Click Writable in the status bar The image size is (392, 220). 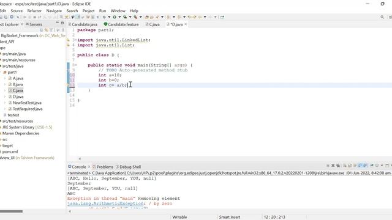point(179,217)
